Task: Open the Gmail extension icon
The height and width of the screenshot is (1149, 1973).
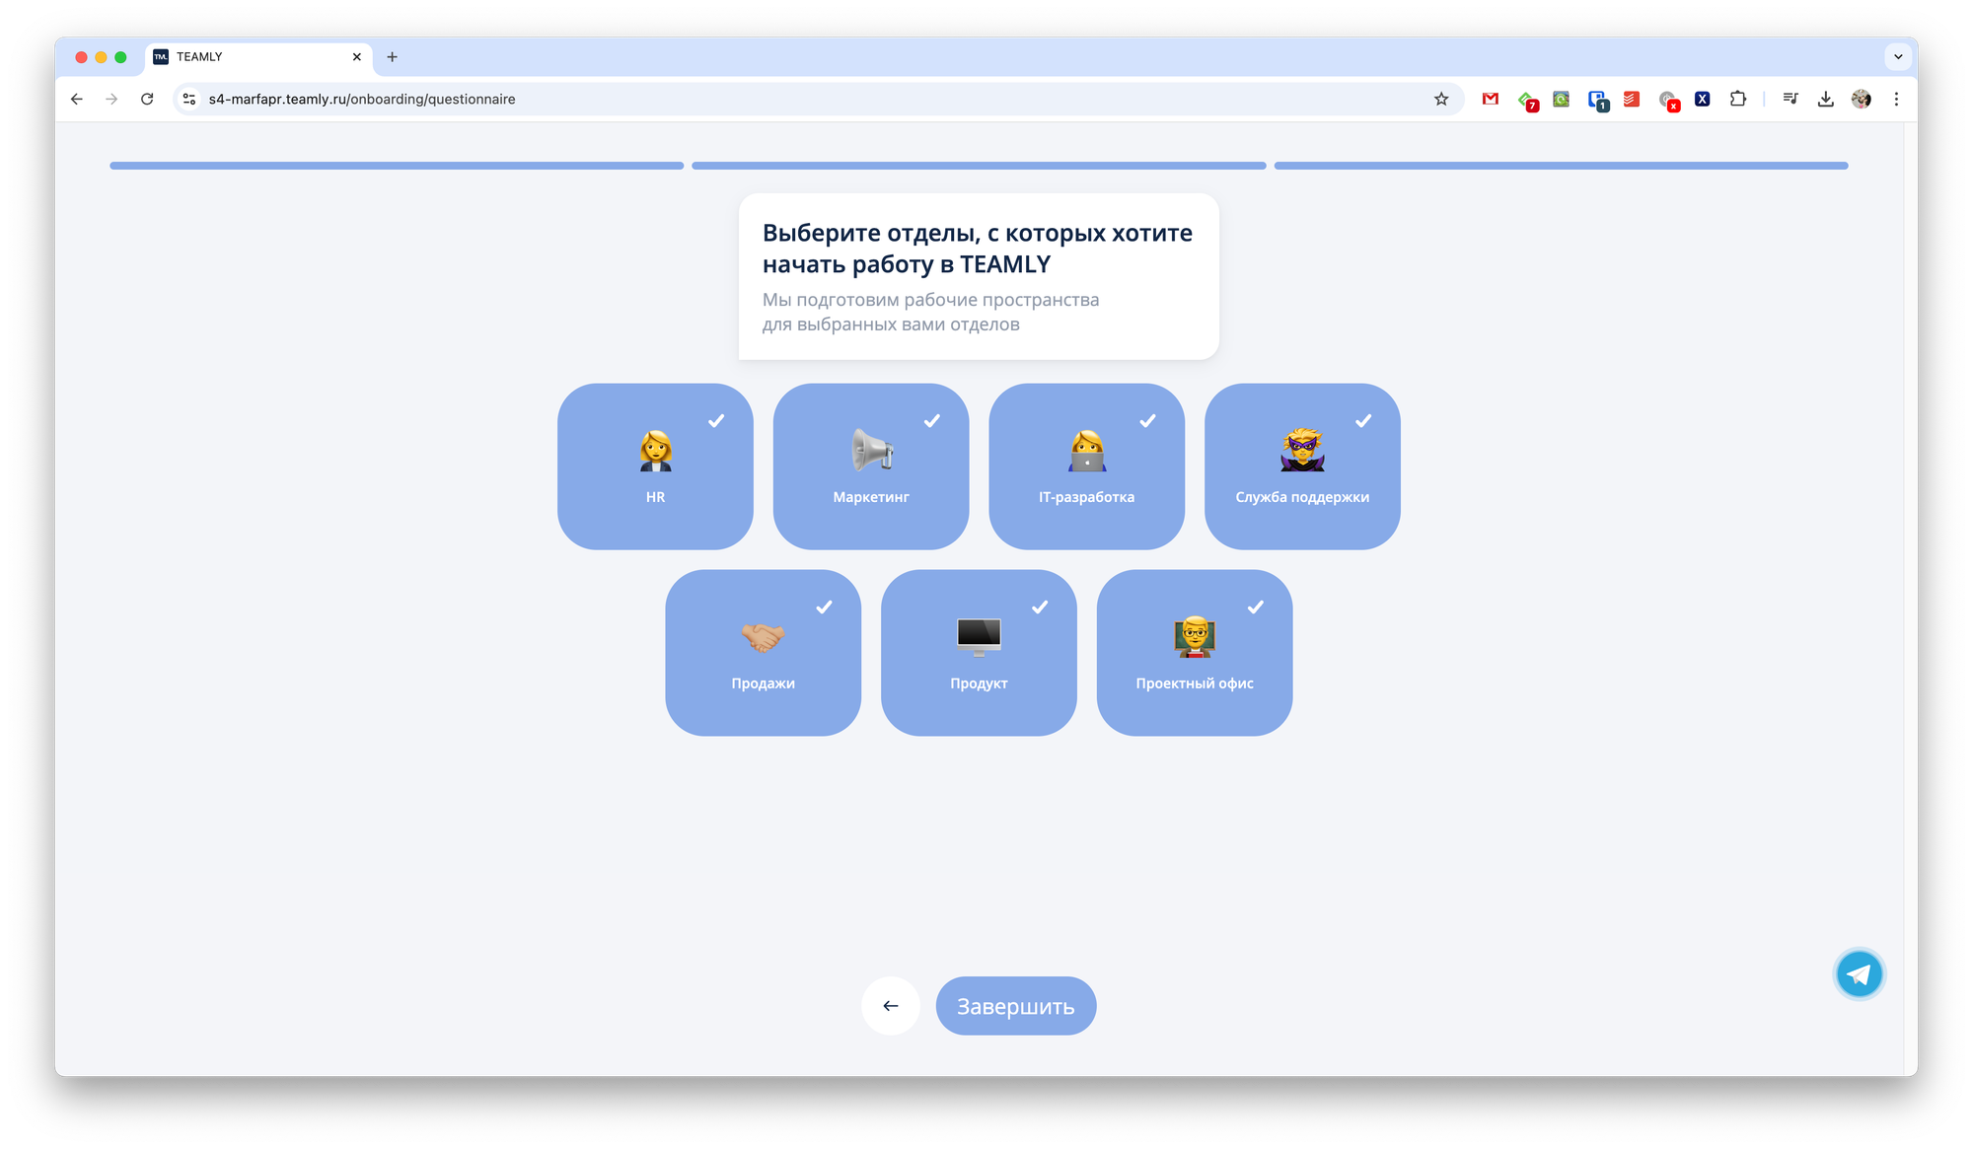Action: click(1490, 99)
